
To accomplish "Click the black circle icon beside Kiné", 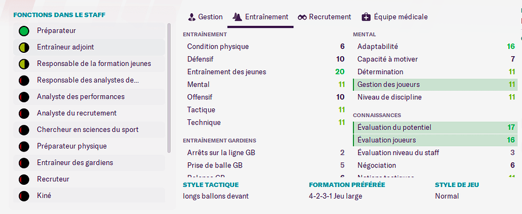I will point(24,196).
